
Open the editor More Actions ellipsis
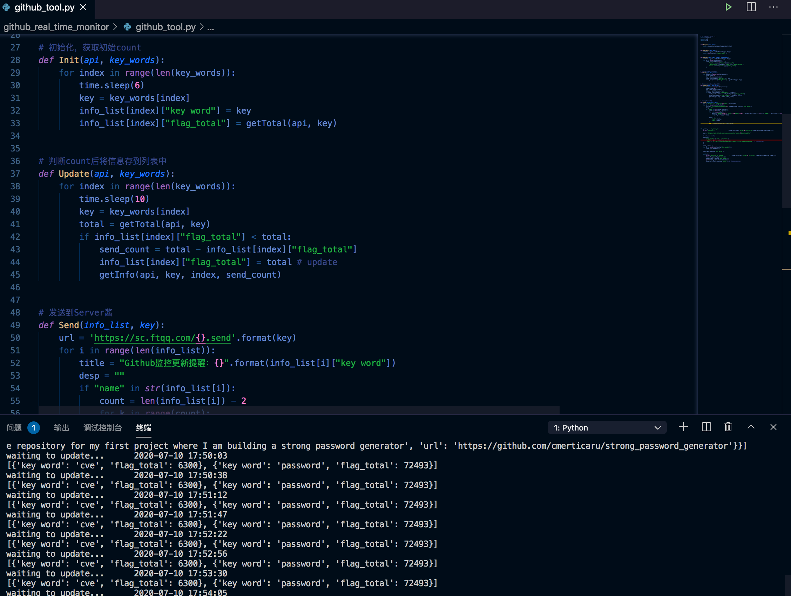coord(773,7)
